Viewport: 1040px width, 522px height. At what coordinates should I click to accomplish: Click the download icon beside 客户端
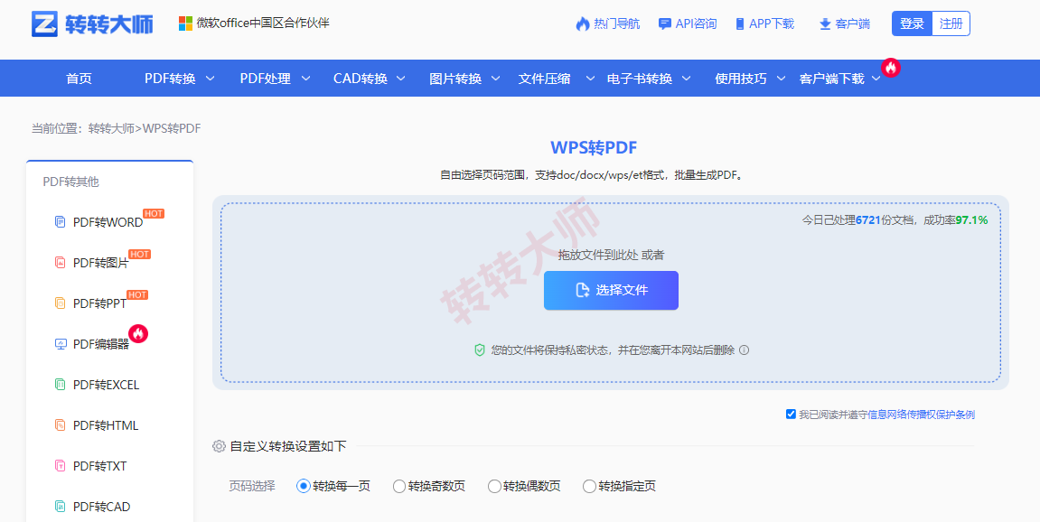coord(825,23)
